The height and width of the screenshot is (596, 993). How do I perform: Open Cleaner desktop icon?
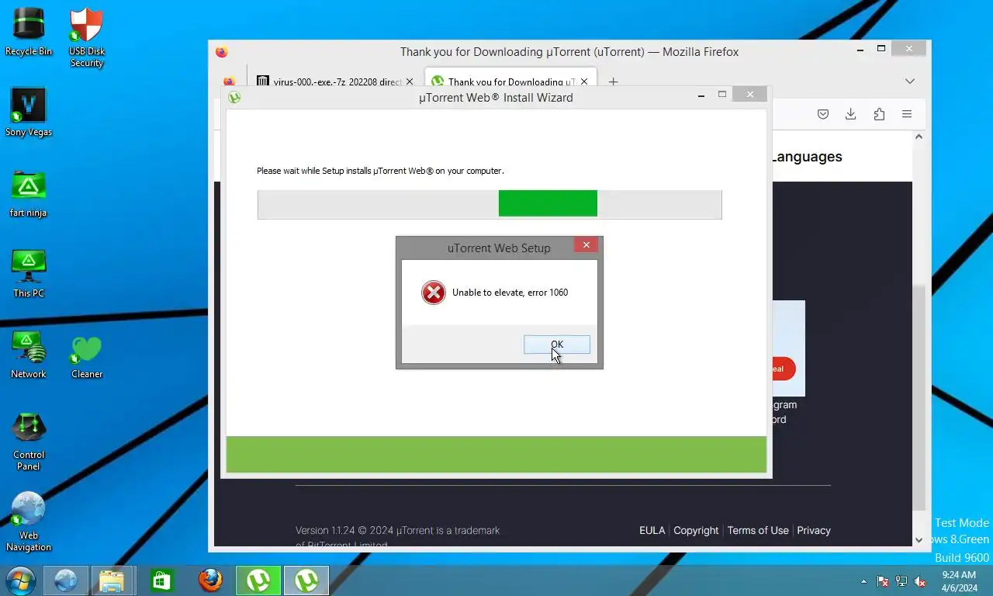pyautogui.click(x=87, y=355)
